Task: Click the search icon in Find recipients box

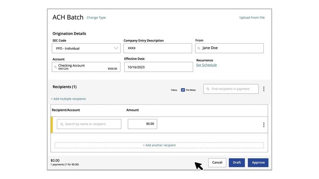Action: pyautogui.click(x=208, y=89)
